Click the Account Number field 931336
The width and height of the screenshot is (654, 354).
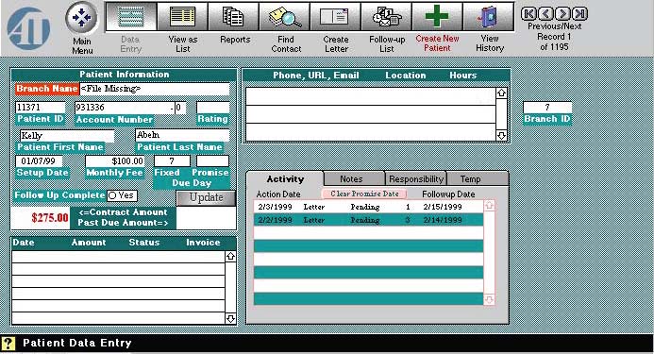coord(124,108)
